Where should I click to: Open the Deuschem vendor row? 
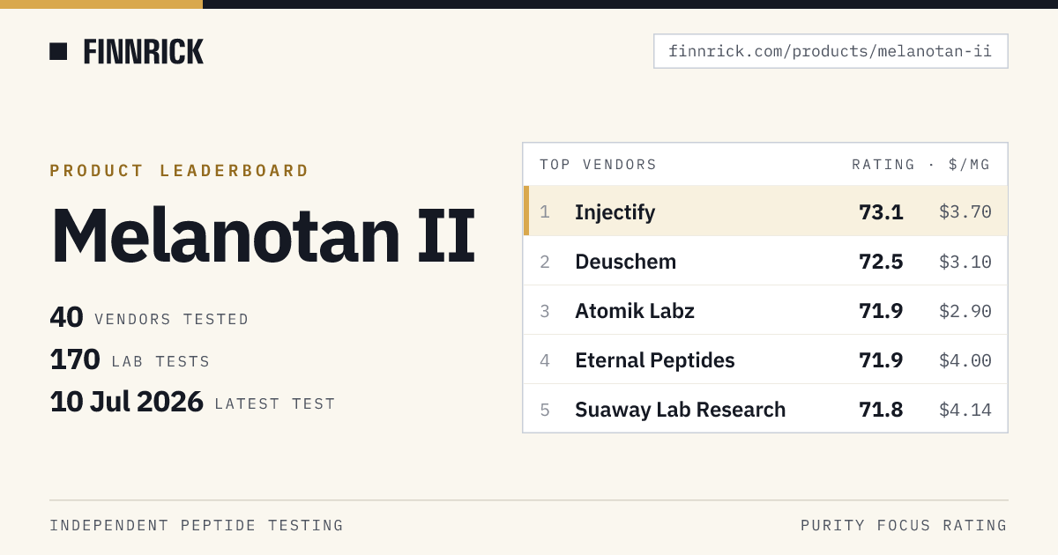(765, 261)
